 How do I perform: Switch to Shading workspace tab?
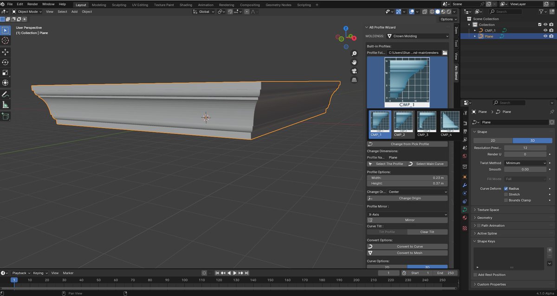pyautogui.click(x=186, y=5)
